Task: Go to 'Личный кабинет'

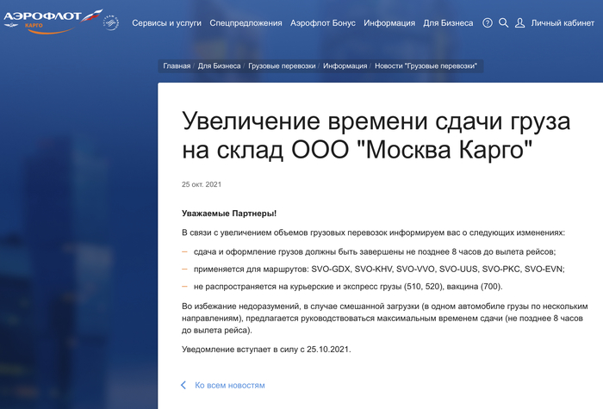Action: click(x=561, y=23)
